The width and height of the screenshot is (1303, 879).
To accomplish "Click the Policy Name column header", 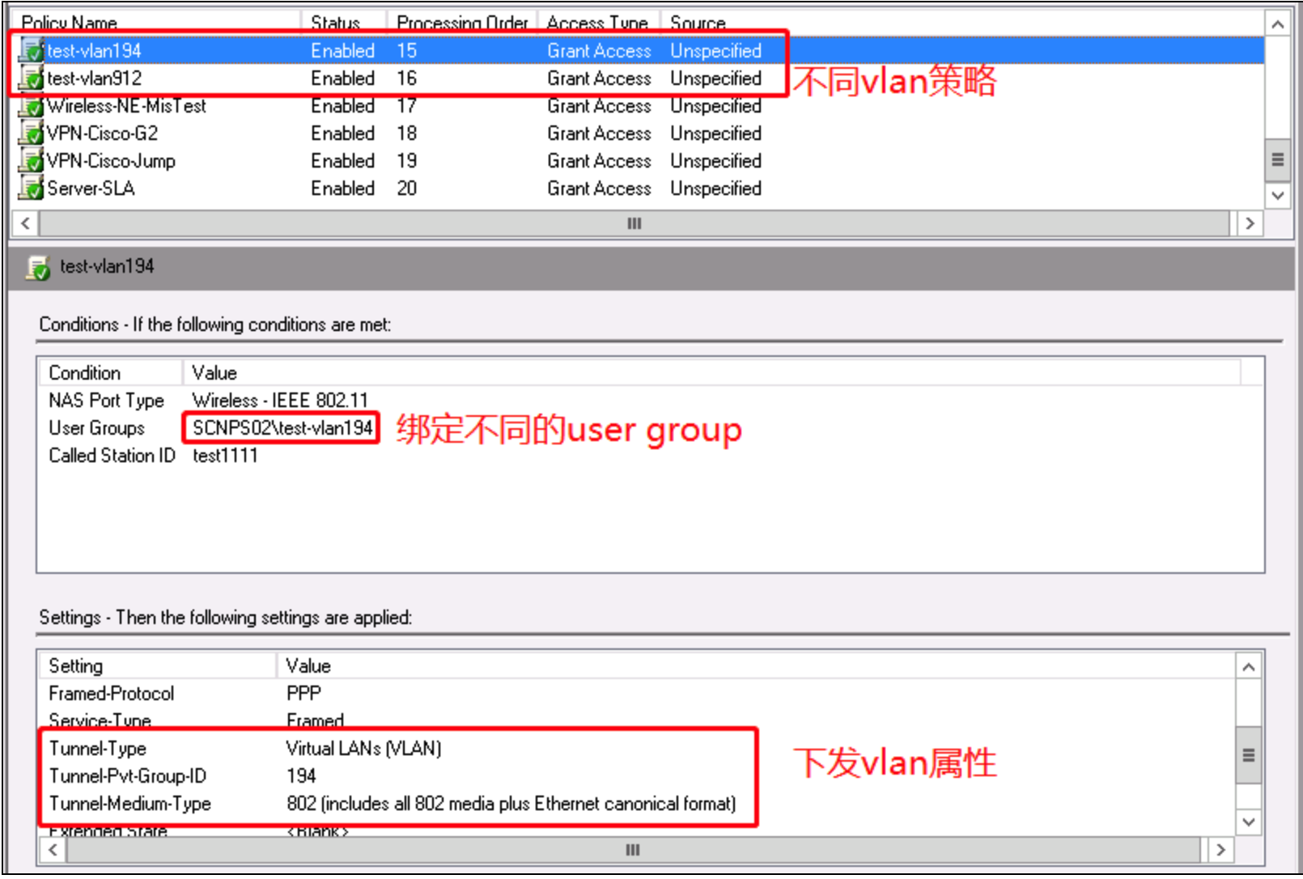I will (x=70, y=23).
